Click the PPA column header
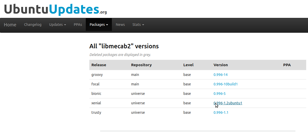Screen dimensions: 308x136 [287, 65]
